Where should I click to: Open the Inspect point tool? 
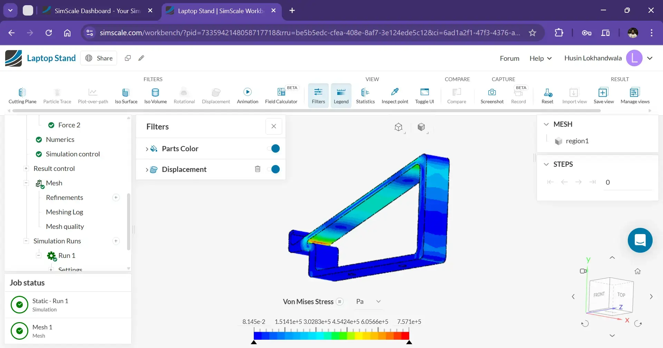395,95
